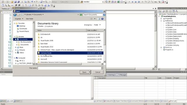Screen dimensions: 187x105
Task: Click the Save All icon in Visual Studio toolbar
Action: pyautogui.click(x=18, y=2)
